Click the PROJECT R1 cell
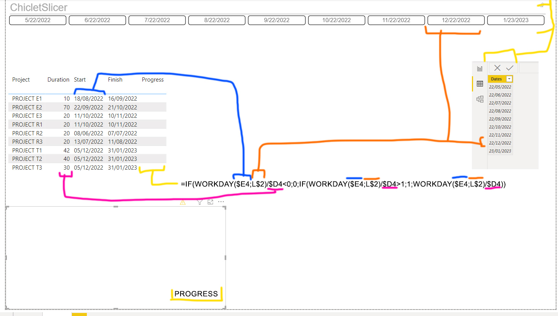The image size is (558, 316). (27, 125)
